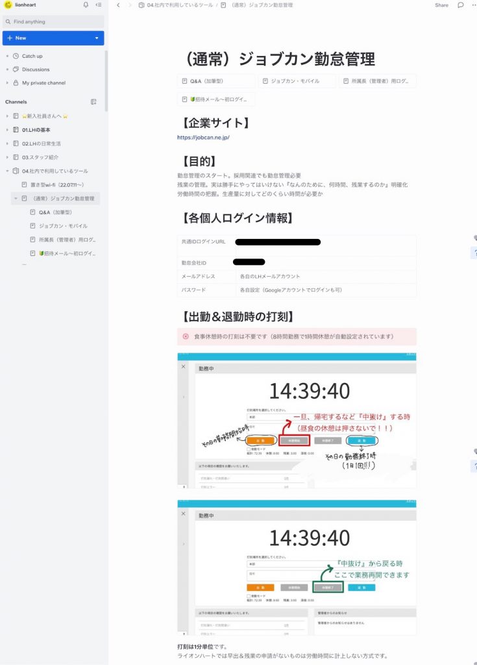Open 置き型wi-fi (22.07.11~) page
This screenshot has width=477, height=665.
(x=57, y=185)
